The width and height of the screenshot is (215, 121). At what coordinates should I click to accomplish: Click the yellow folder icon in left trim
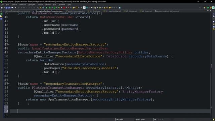1,16
